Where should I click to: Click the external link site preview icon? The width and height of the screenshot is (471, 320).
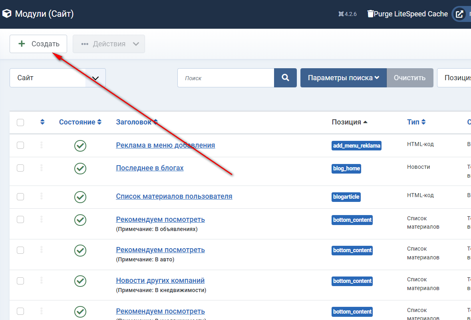(x=460, y=14)
